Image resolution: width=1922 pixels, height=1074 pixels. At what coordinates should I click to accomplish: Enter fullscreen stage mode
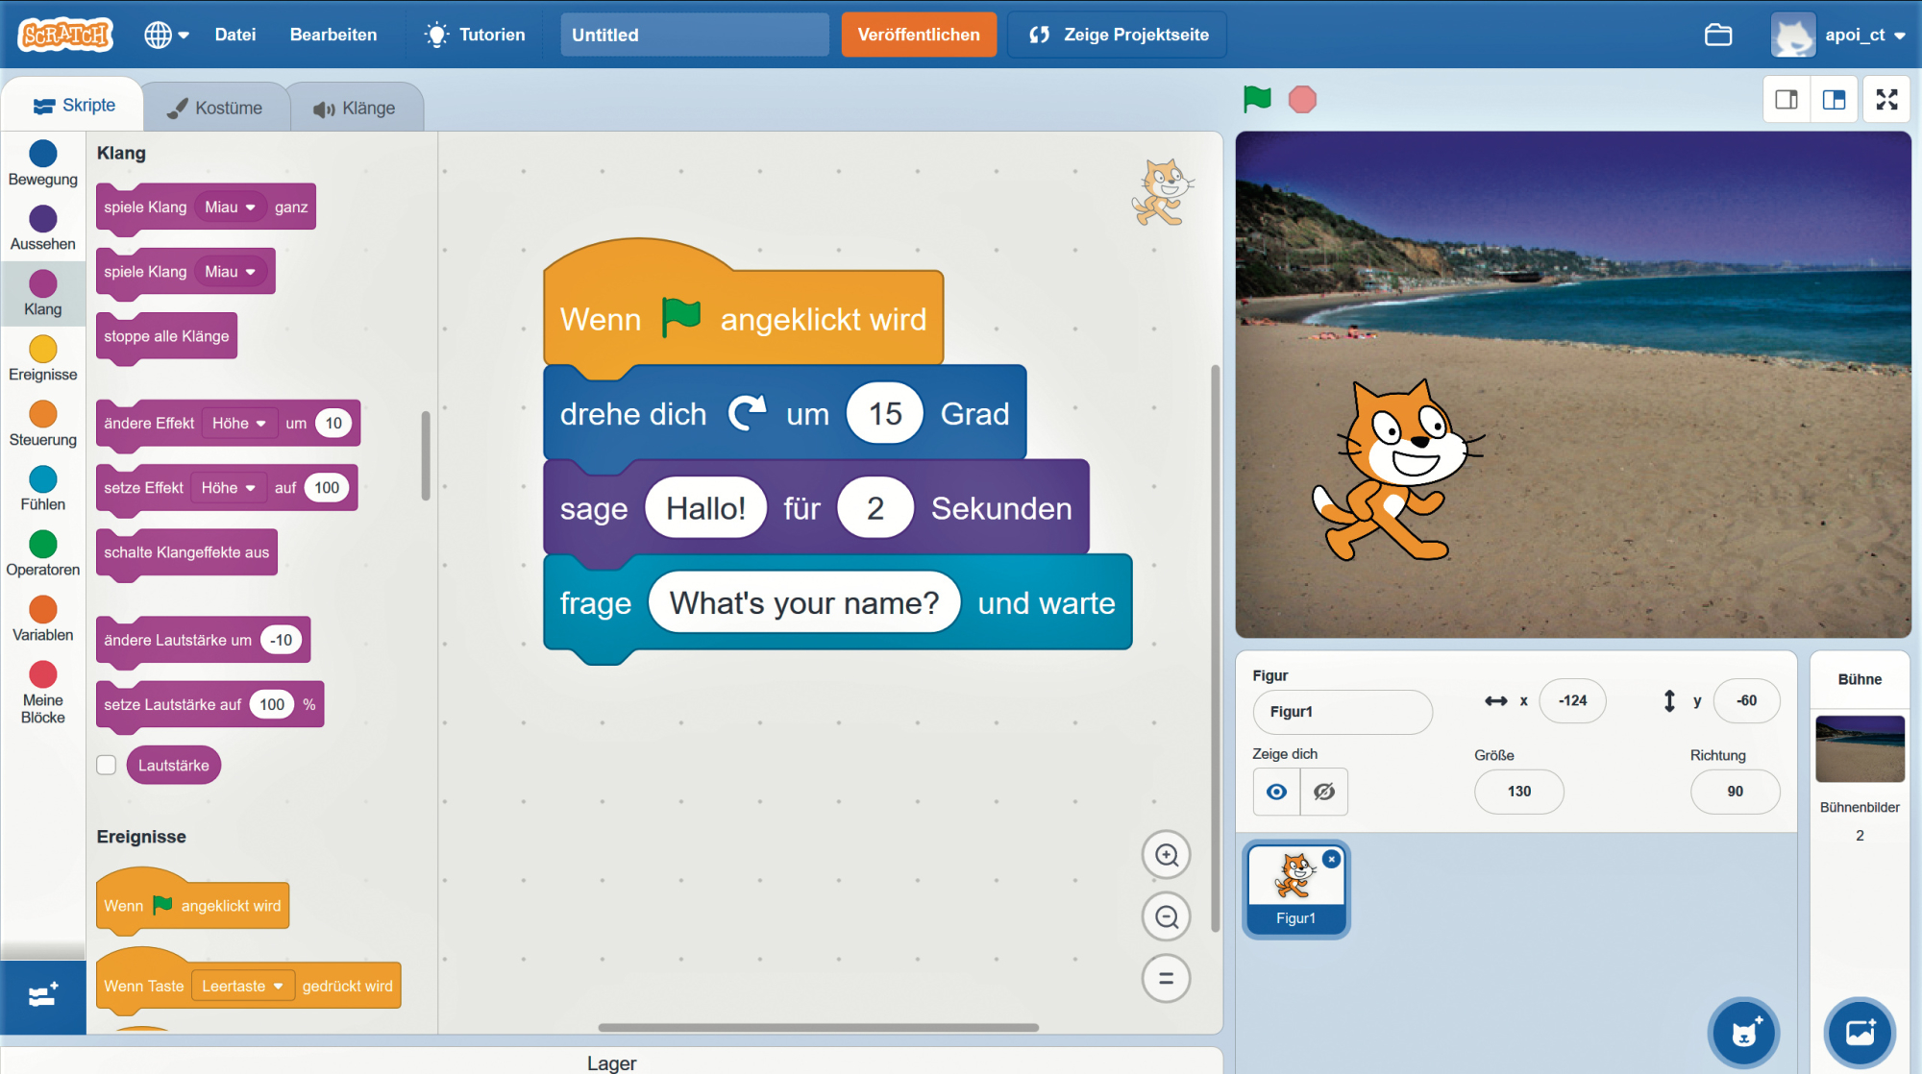(x=1886, y=99)
